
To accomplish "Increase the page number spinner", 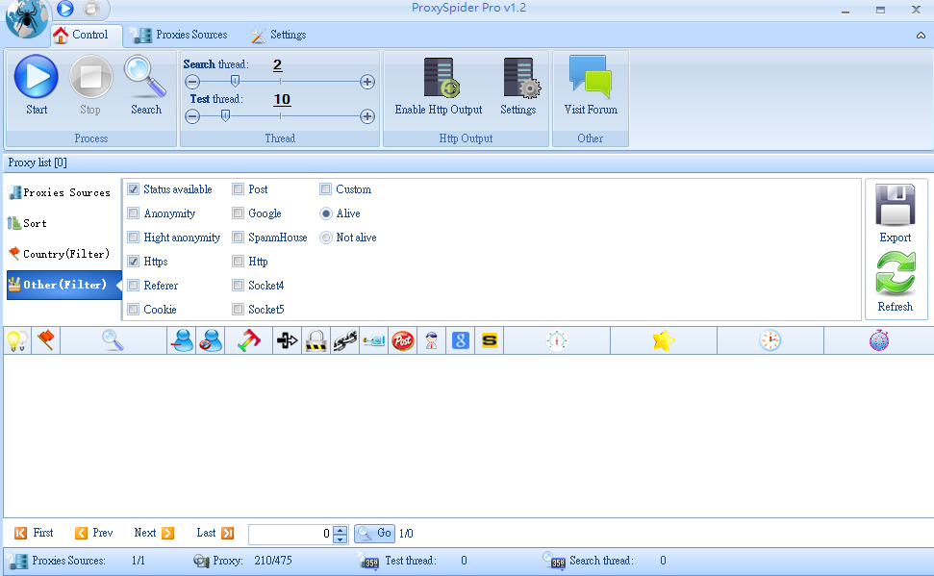I will point(340,529).
